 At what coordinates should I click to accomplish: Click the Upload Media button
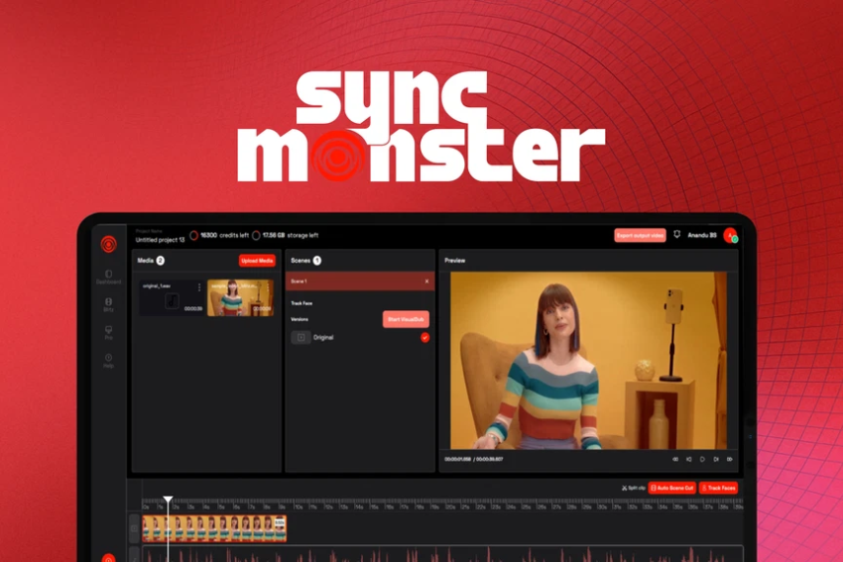click(x=257, y=261)
